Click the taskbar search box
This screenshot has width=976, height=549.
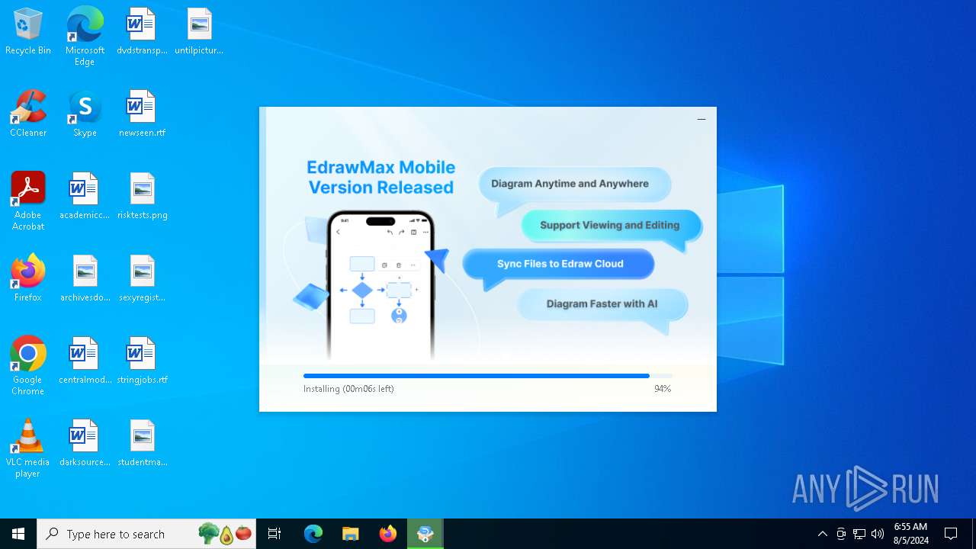pos(148,534)
